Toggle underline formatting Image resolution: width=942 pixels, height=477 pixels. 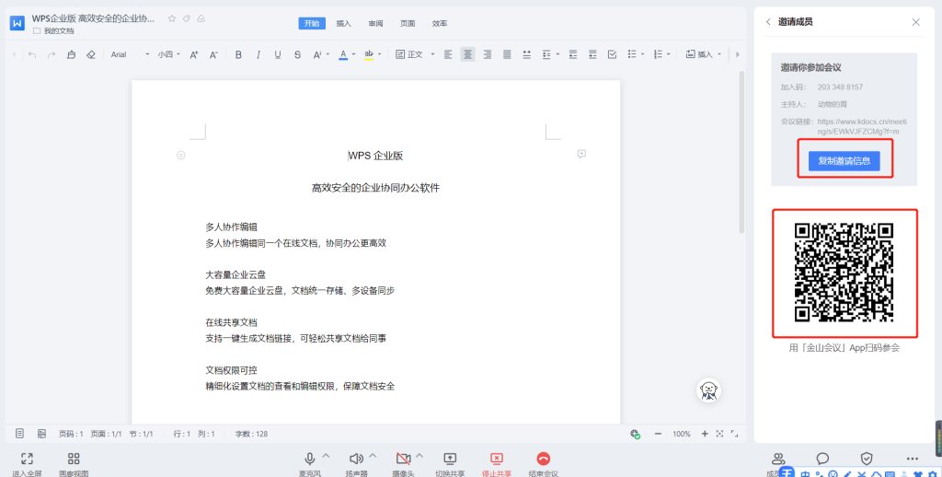point(278,54)
